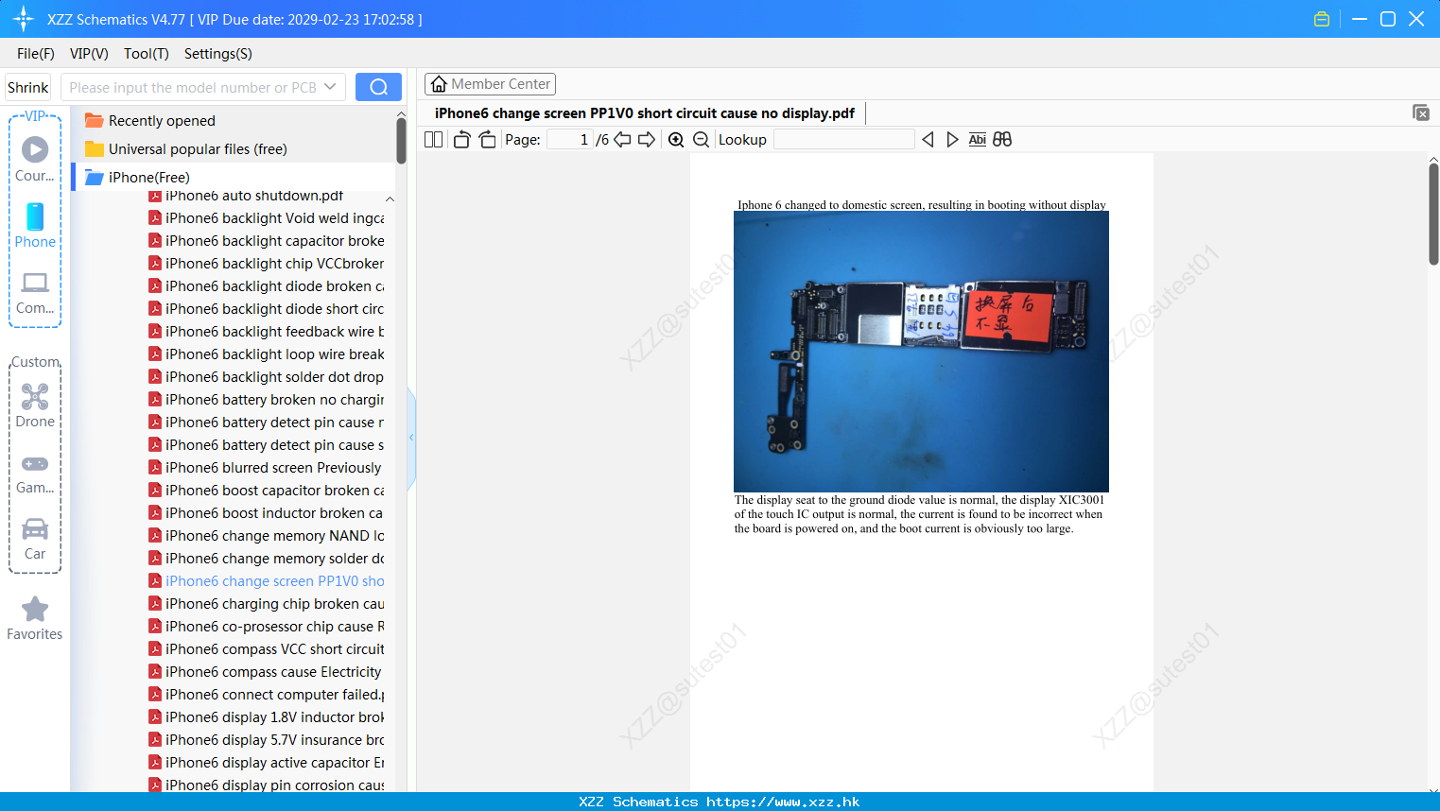1440x811 pixels.
Task: Click the search magnifier button
Action: 378,87
